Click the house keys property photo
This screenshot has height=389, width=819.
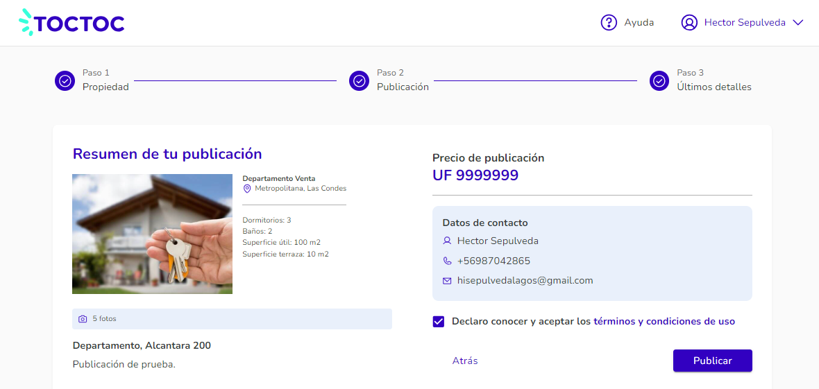[x=152, y=234]
